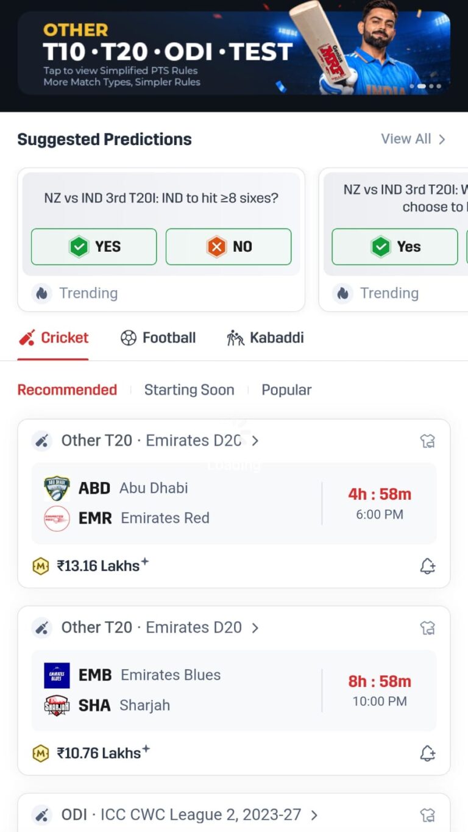Switch to the Football tab
This screenshot has height=832, width=468.
[158, 338]
